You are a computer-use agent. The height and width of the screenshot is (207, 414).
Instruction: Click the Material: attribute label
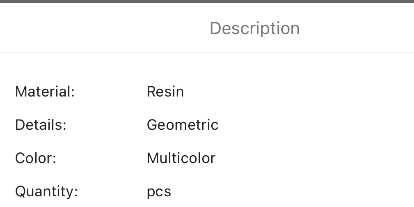point(45,92)
